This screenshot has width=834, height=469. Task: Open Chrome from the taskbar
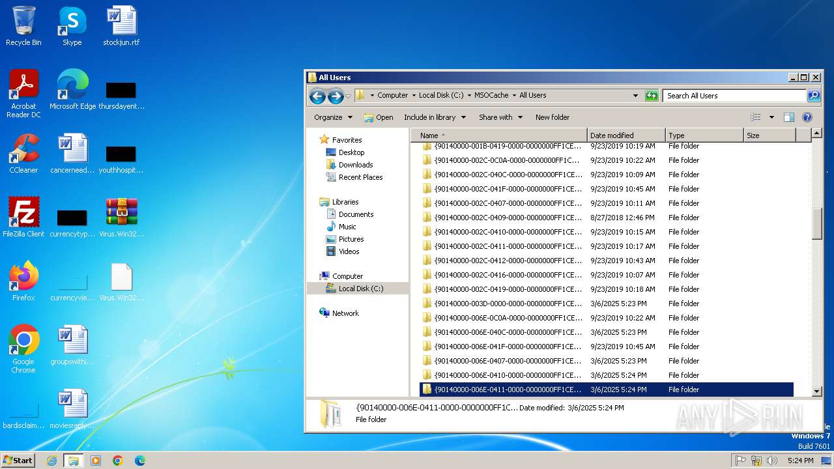118,461
